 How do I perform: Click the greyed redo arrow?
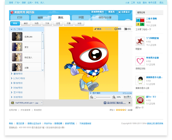106,29
